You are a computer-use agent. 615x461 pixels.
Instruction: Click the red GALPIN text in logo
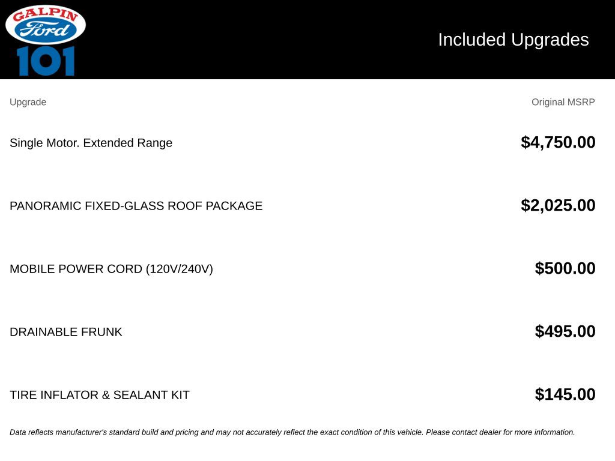coord(46,14)
